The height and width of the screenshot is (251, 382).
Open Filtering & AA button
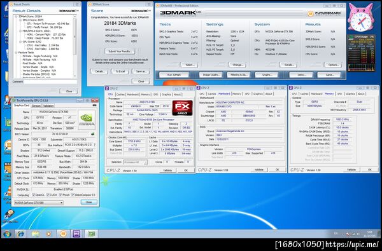[239, 75]
